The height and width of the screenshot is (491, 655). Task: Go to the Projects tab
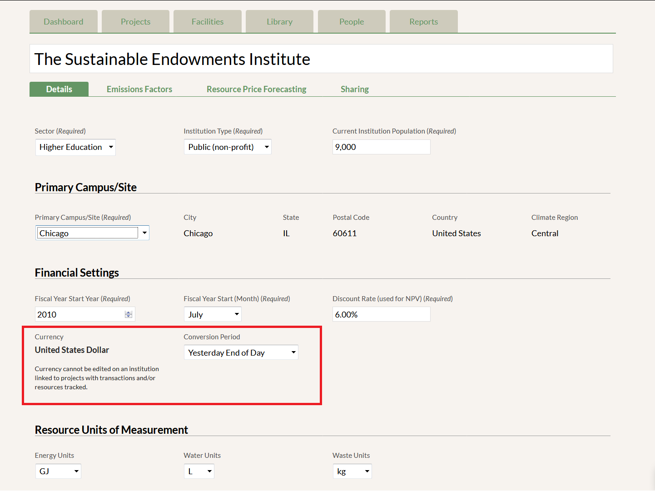coord(135,21)
